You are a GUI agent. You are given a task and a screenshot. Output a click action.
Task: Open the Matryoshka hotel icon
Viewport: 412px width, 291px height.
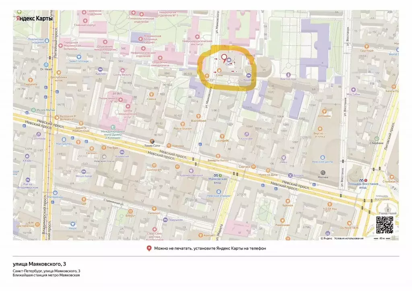pos(64,139)
